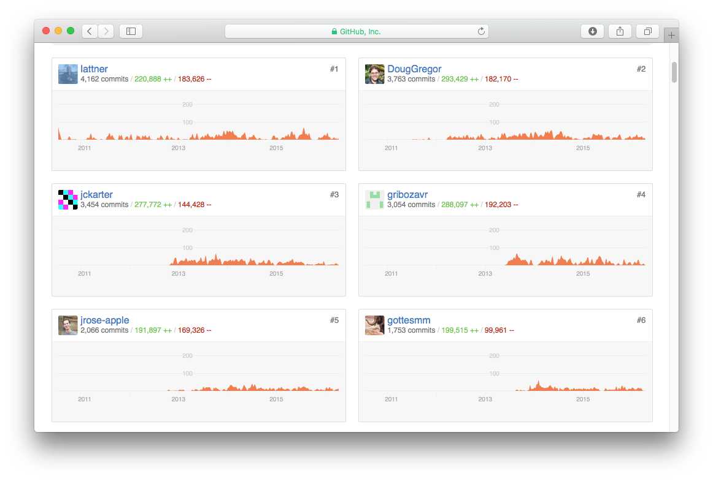Open jrose-apple's avatar picture

pyautogui.click(x=67, y=325)
